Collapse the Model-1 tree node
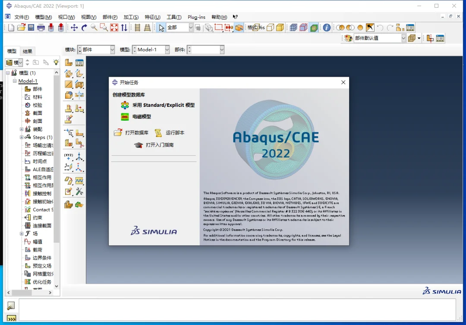Viewport: 466px width, 325px height. 14,81
